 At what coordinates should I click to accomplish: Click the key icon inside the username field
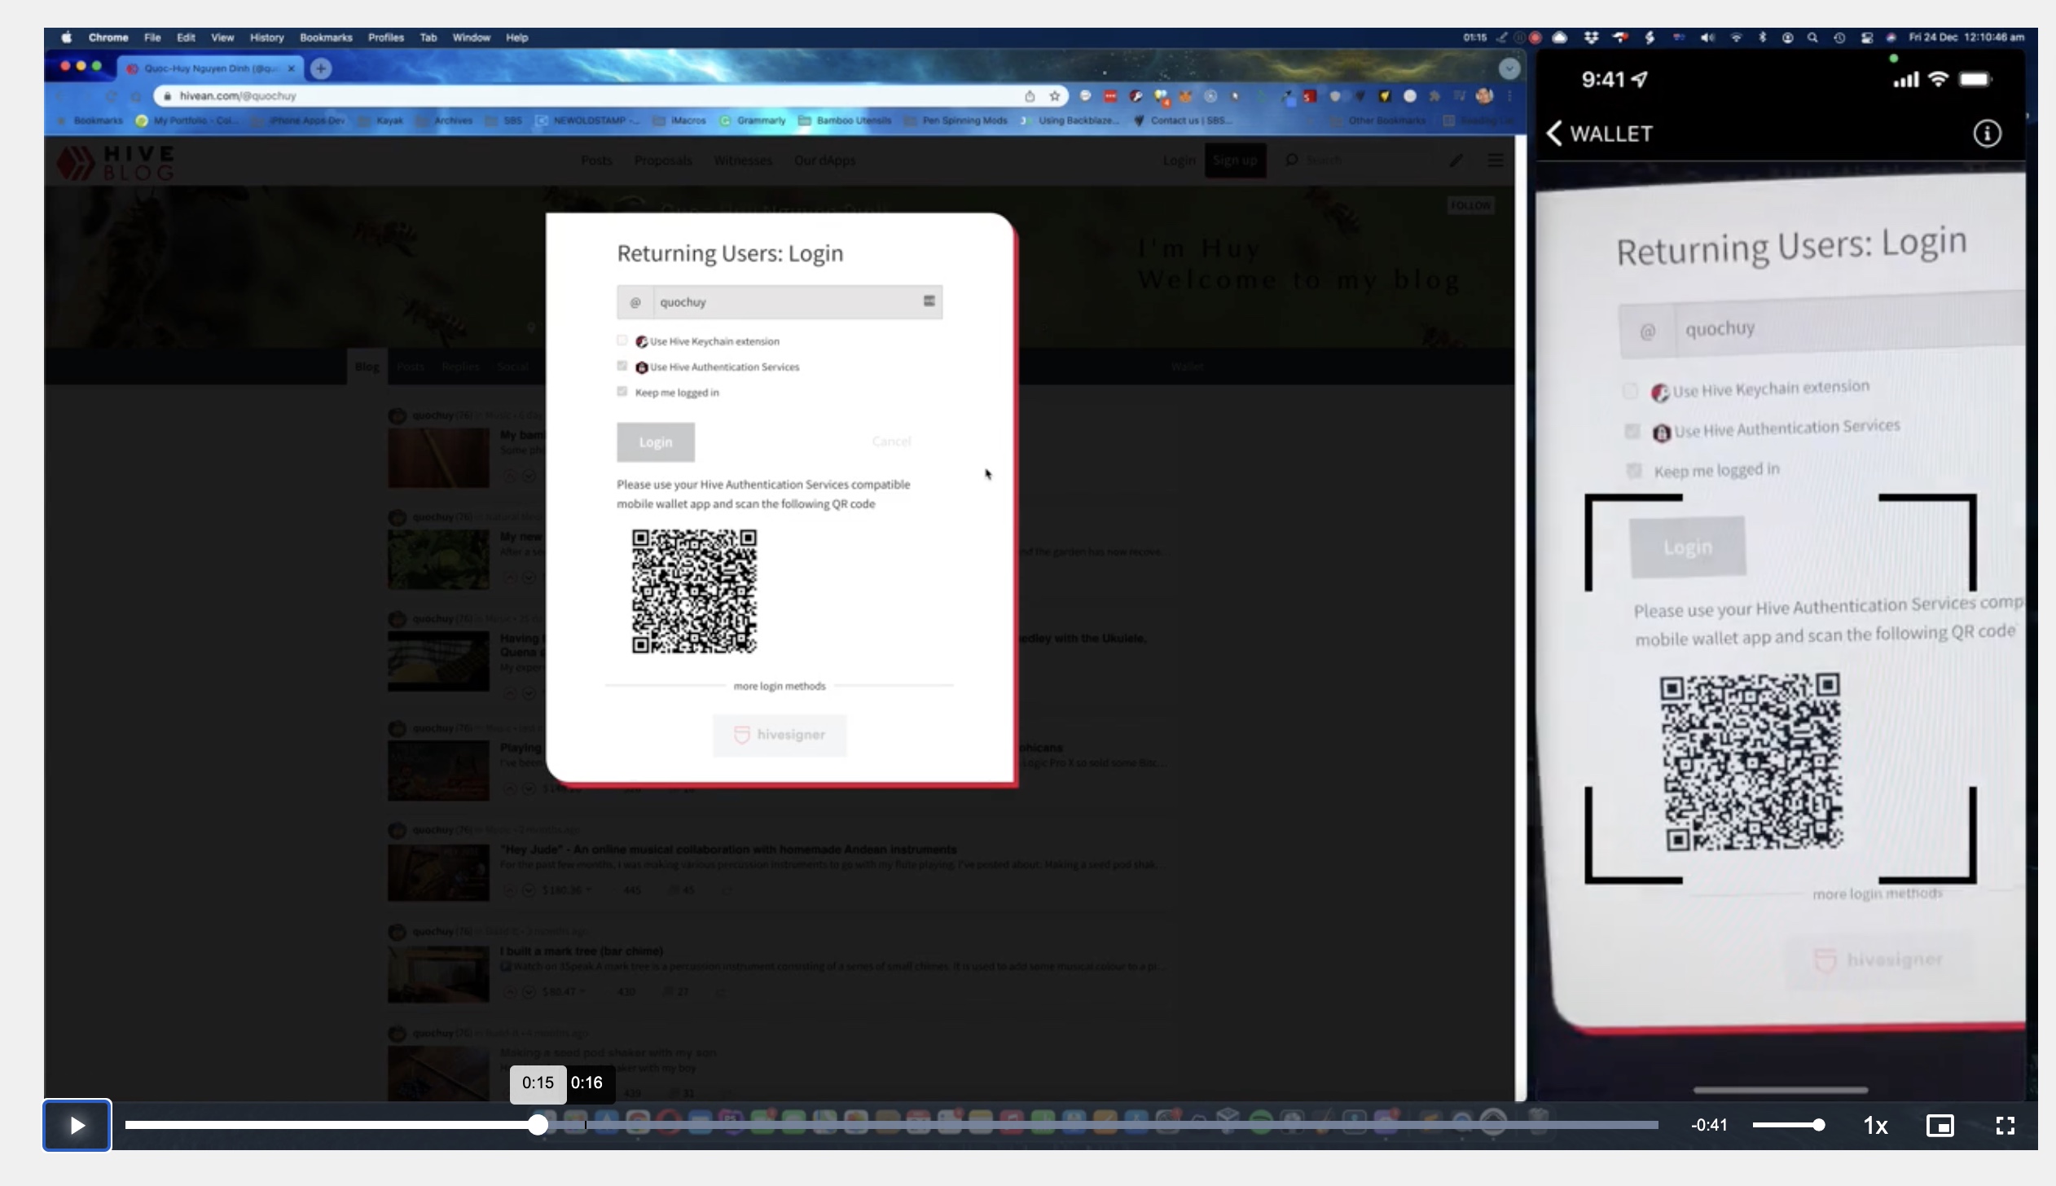(x=929, y=301)
